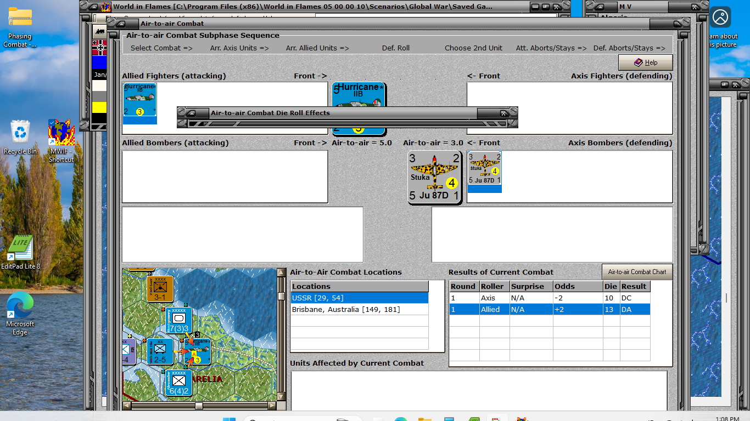750x421 pixels.
Task: Open Phasing Combat zip folder on desktop
Action: tap(20, 26)
